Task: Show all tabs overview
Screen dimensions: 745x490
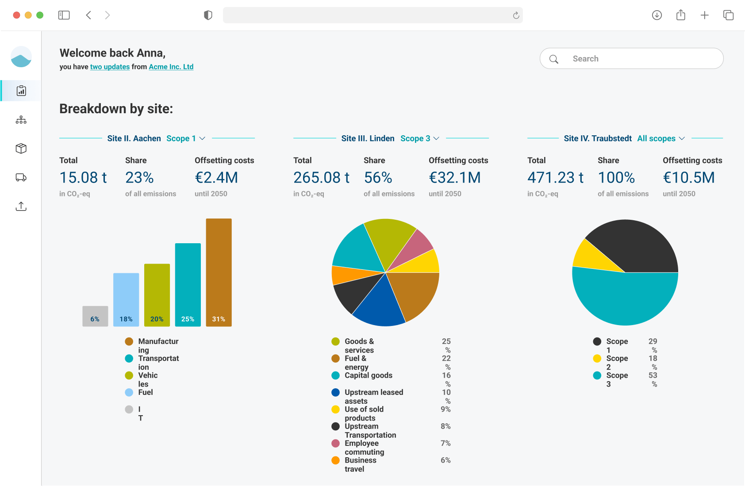Action: tap(728, 15)
